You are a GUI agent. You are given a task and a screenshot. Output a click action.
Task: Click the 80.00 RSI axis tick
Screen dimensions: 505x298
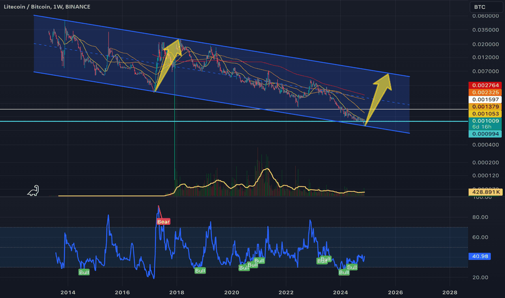tap(480, 217)
